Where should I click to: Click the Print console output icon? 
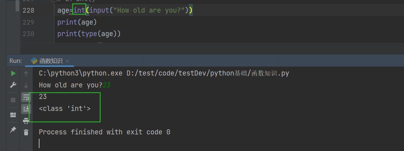pos(26,120)
